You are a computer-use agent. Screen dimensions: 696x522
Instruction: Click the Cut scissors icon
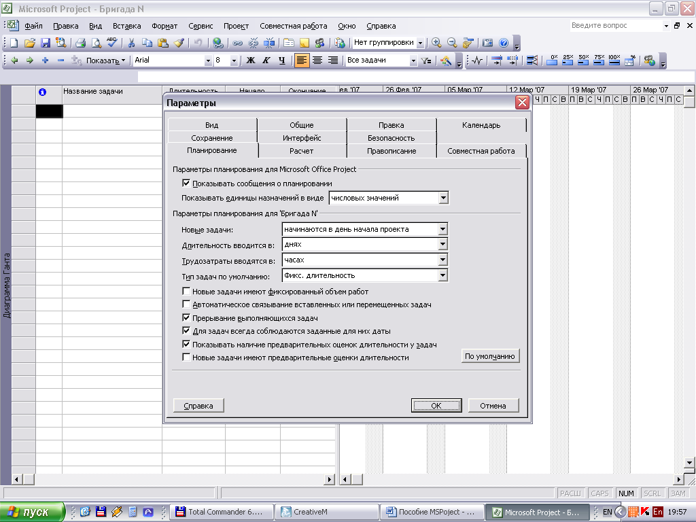click(131, 43)
